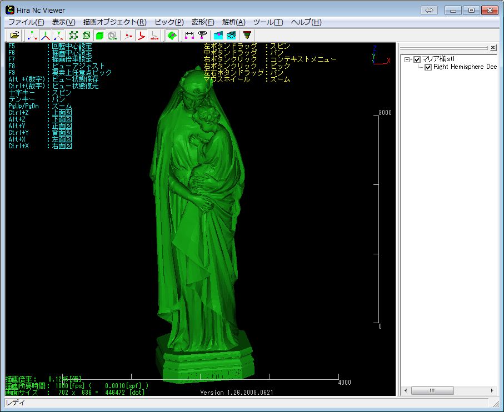Open the ピック(P) menu
This screenshot has width=504, height=412.
pyautogui.click(x=169, y=22)
